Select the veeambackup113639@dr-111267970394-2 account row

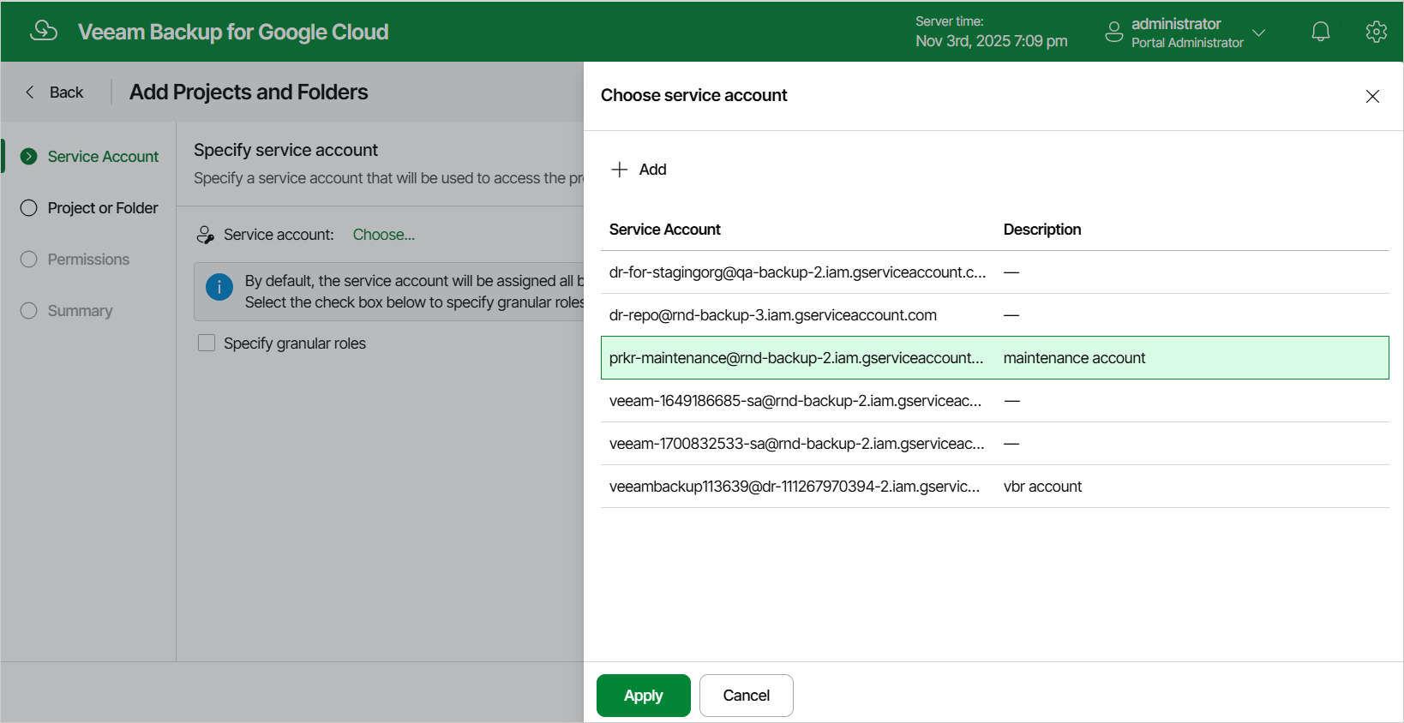(995, 487)
